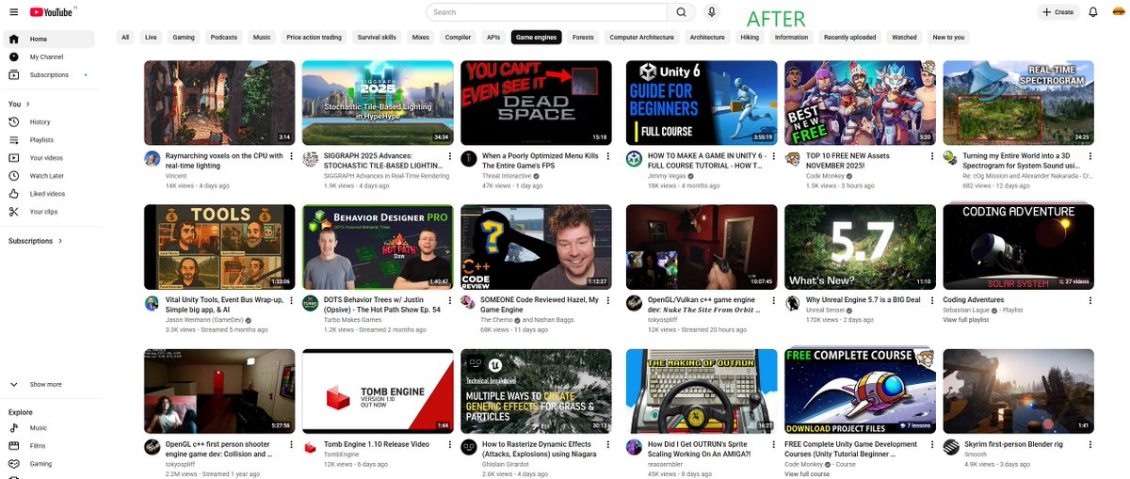This screenshot has height=479, width=1130.
Task: Click the search magnifier button
Action: point(680,12)
